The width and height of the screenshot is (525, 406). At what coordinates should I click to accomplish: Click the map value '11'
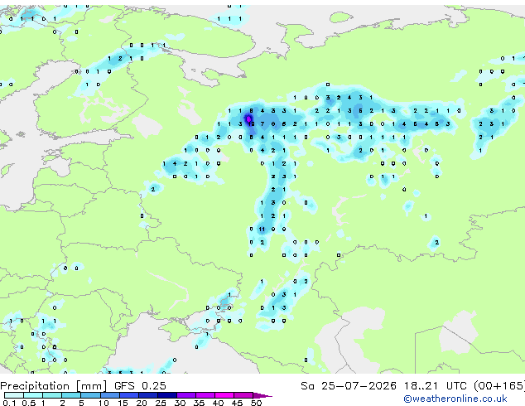coord(262,230)
